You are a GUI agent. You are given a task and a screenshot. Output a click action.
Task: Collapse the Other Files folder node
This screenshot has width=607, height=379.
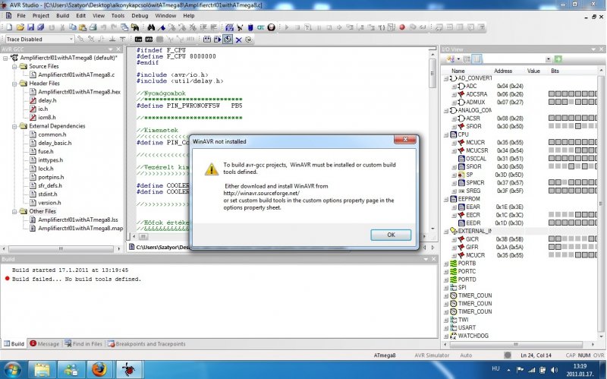click(14, 211)
